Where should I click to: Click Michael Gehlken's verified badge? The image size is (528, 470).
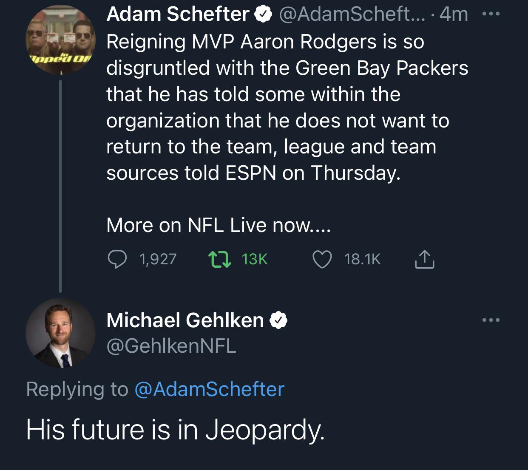point(278,320)
